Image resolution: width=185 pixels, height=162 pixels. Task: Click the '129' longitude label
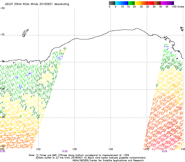coord(111,149)
